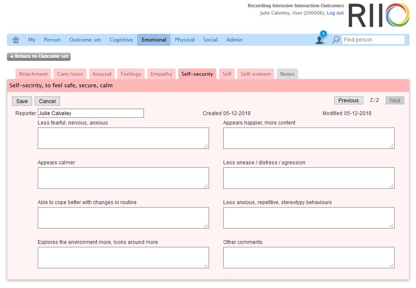Focus the Find person search field
Image resolution: width=416 pixels, height=288 pixels.
coord(373,40)
